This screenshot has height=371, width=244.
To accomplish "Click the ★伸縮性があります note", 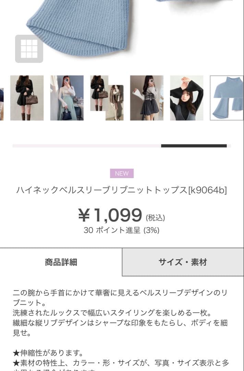I will point(48,353).
